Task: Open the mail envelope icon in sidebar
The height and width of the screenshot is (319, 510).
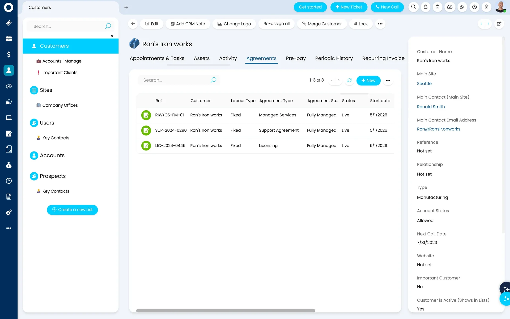Action: click(x=9, y=86)
